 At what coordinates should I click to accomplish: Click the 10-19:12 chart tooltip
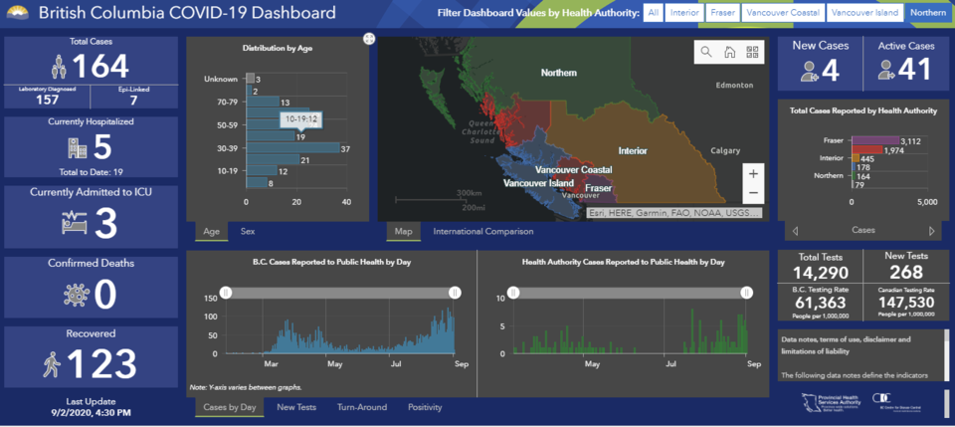tap(299, 118)
